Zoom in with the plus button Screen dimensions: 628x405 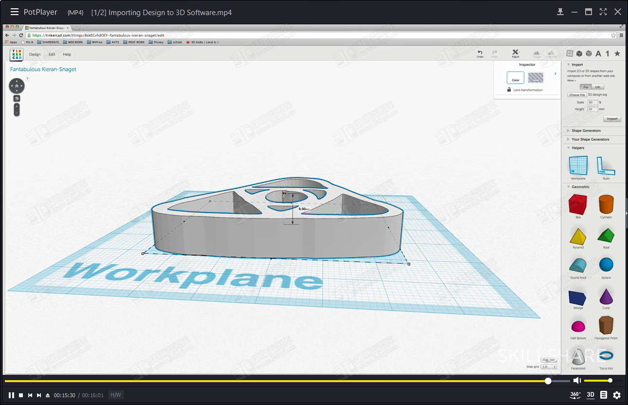[17, 106]
